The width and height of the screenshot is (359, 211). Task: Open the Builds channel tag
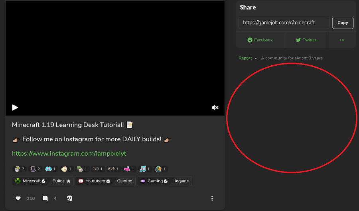coord(61,181)
